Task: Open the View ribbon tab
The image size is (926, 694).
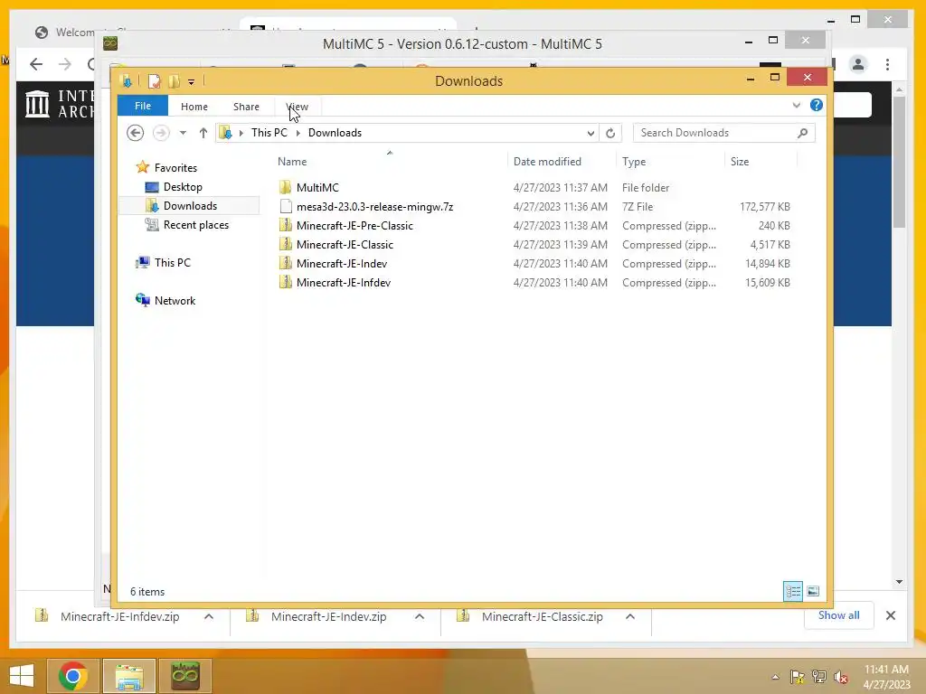Action: (x=297, y=107)
